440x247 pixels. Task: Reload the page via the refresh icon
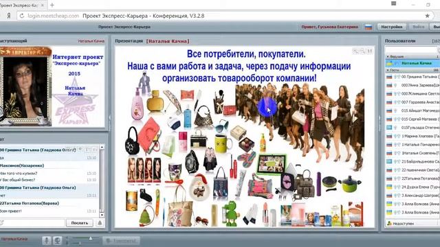[21, 16]
